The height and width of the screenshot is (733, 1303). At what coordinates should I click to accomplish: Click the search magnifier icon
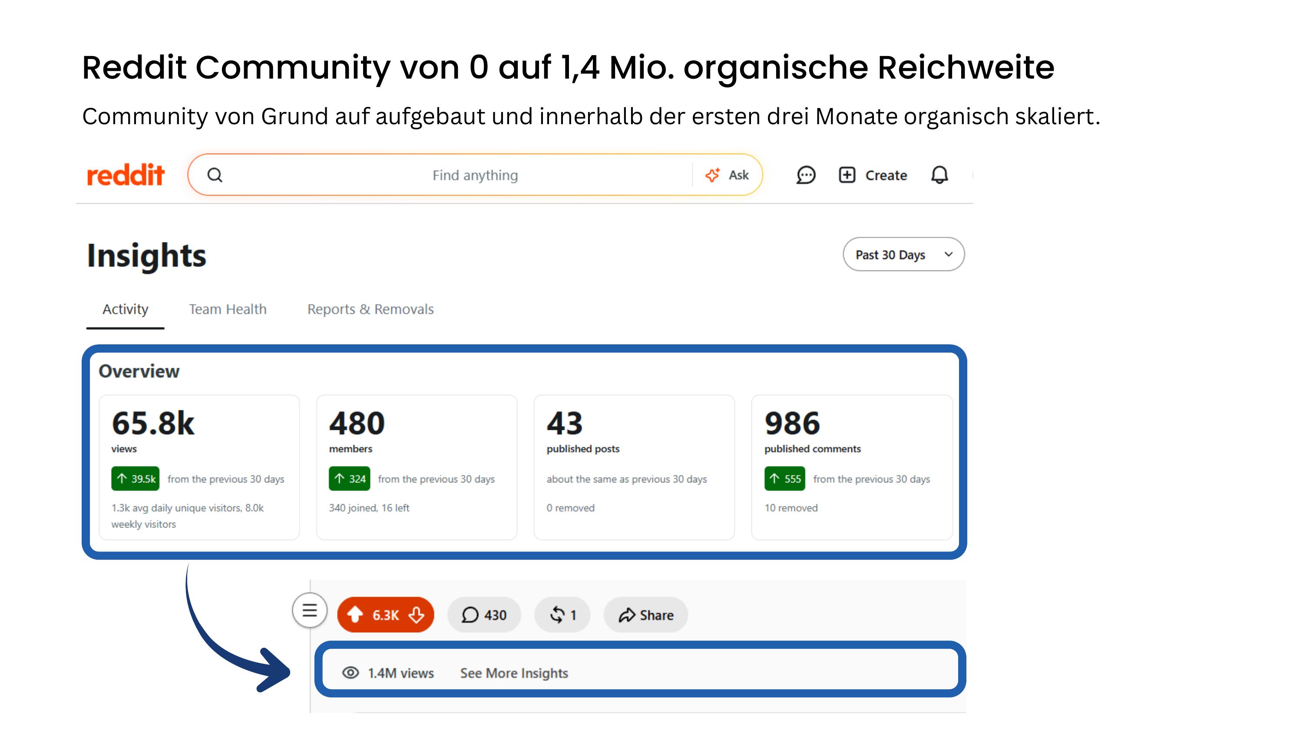pos(215,175)
